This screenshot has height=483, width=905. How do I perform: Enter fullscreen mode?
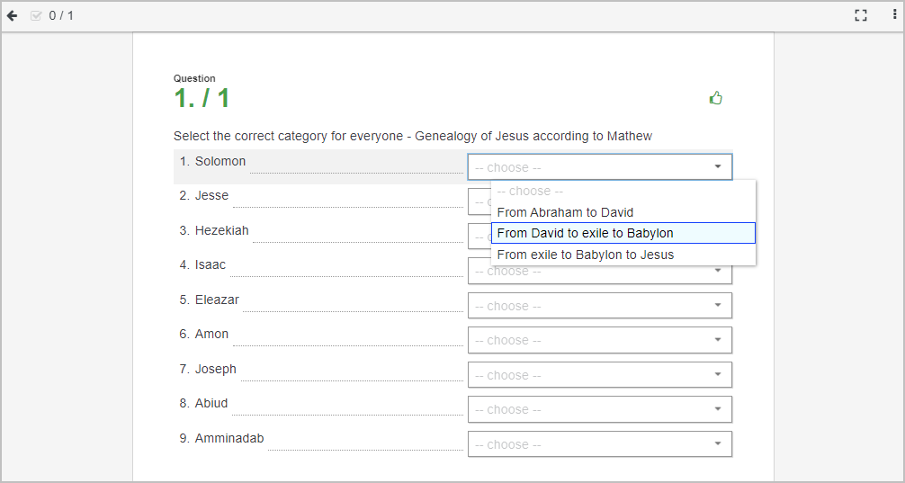point(861,15)
